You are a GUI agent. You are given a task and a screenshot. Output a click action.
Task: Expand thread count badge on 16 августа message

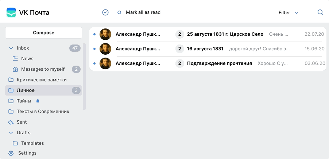tap(179, 49)
